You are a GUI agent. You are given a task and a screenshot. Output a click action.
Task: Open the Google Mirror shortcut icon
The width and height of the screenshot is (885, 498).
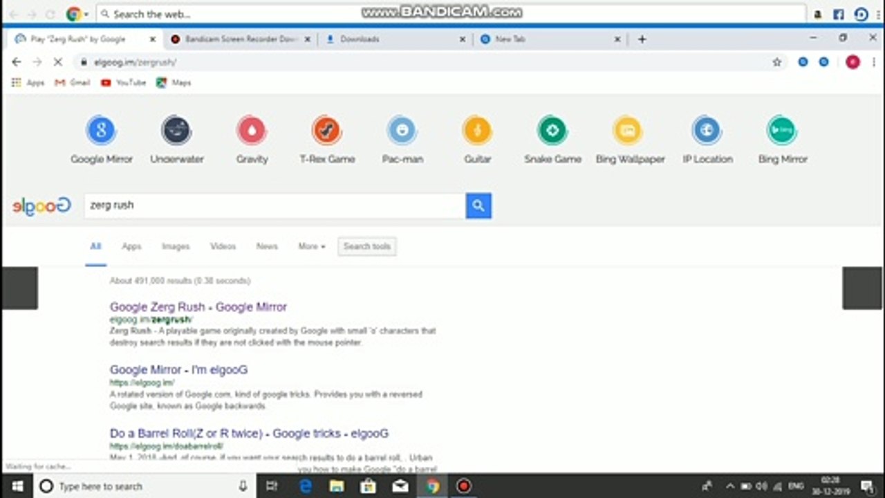point(101,130)
